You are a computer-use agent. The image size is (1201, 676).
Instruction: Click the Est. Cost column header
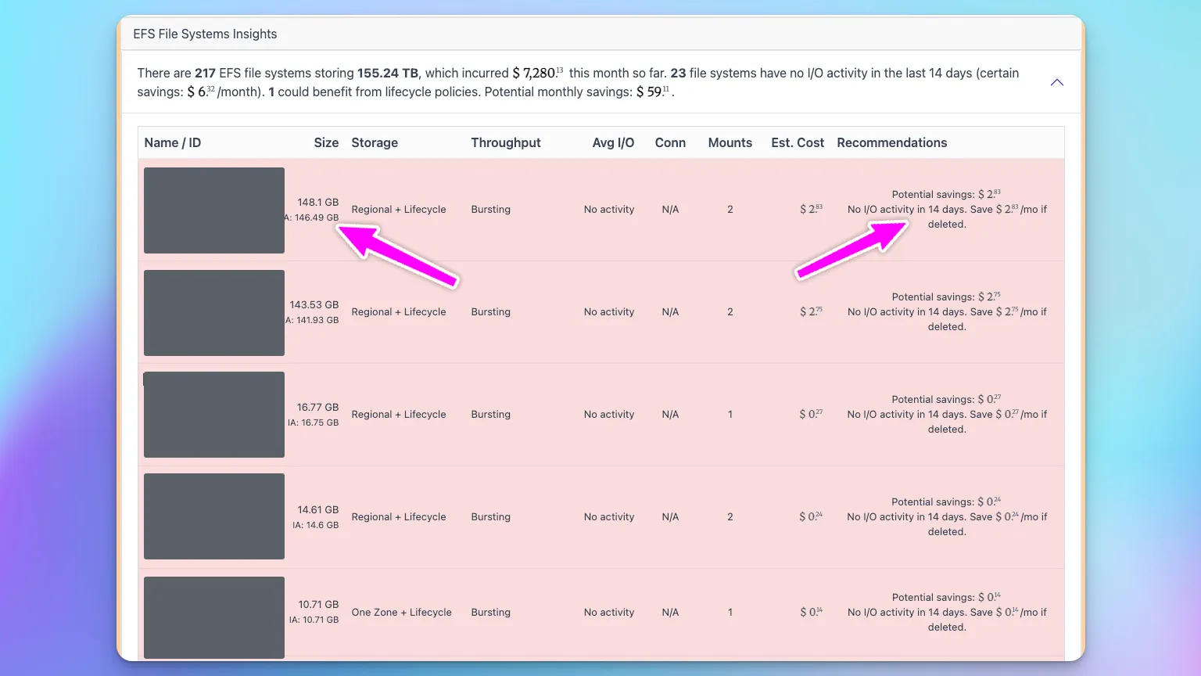pos(798,142)
